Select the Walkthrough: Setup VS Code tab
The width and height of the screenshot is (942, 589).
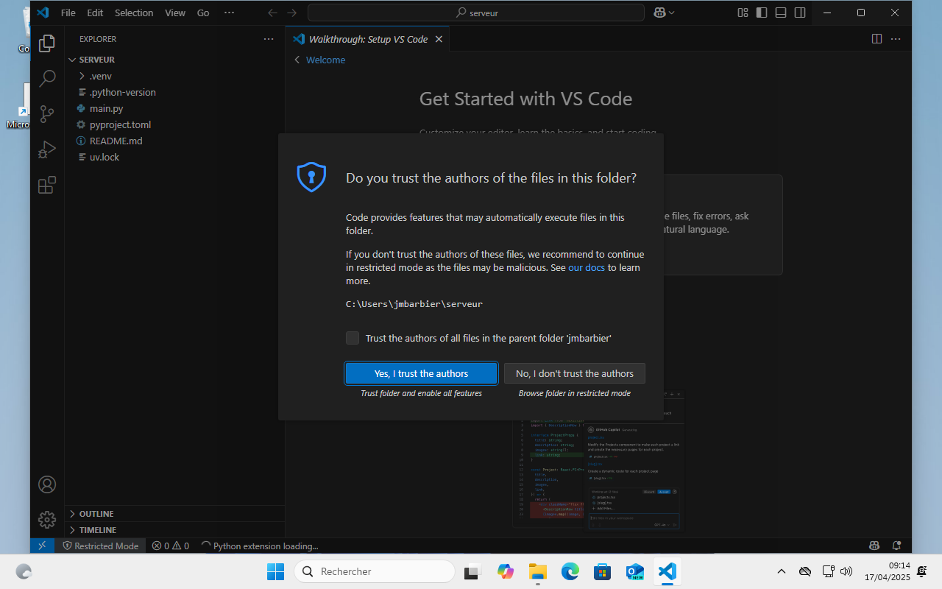367,39
